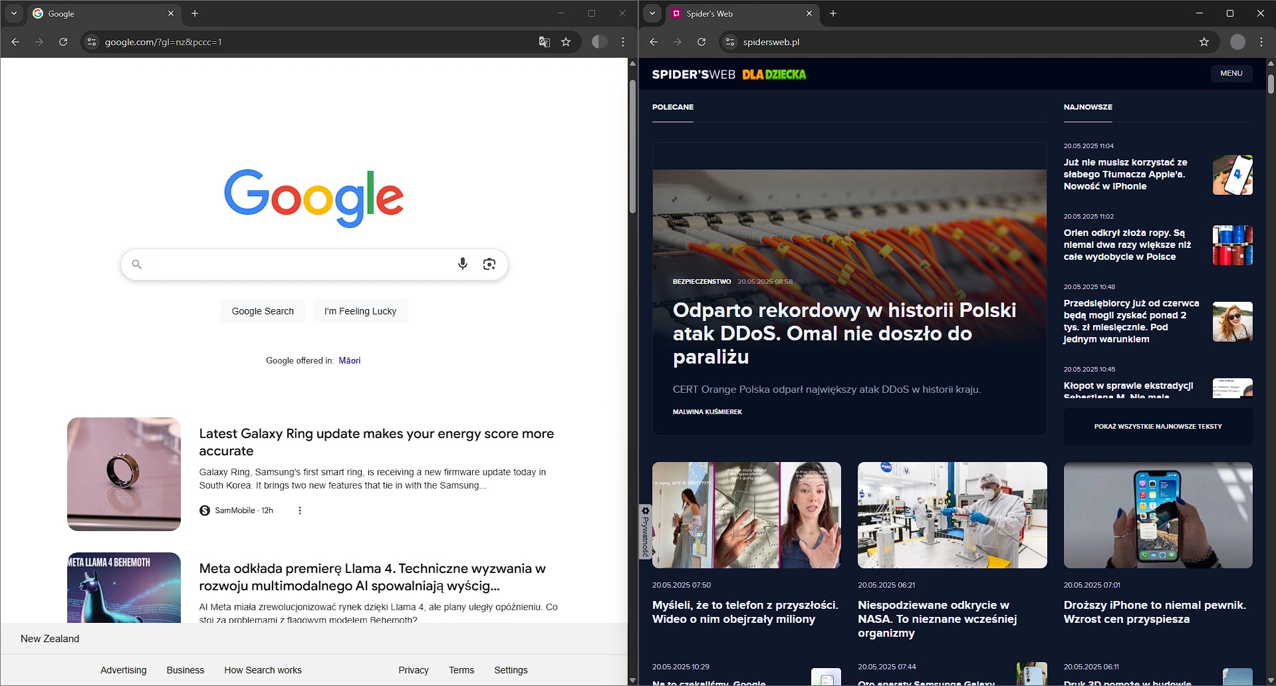Select the NAJNOWSZE tab
The width and height of the screenshot is (1276, 686).
tap(1088, 107)
